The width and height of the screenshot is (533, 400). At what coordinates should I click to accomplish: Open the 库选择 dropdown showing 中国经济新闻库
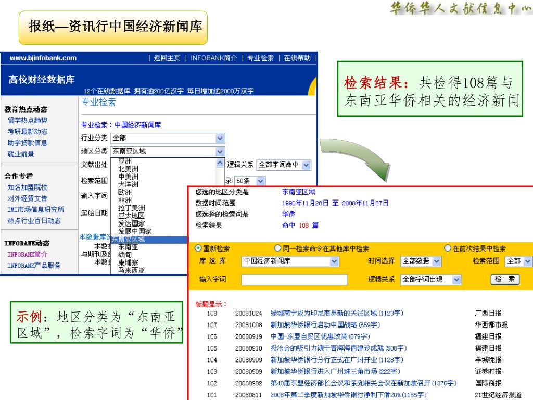coord(290,261)
